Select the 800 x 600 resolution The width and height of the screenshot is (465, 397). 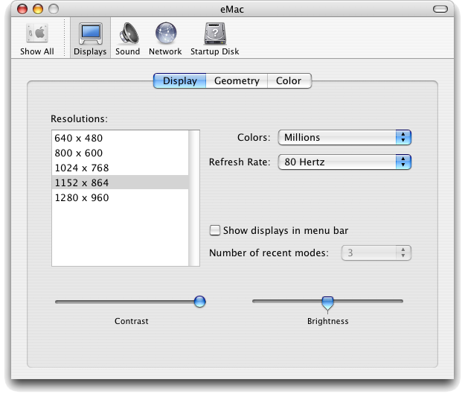[120, 153]
